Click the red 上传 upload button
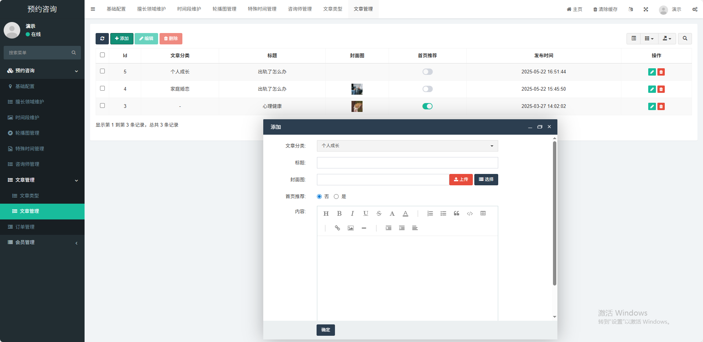 pos(461,179)
